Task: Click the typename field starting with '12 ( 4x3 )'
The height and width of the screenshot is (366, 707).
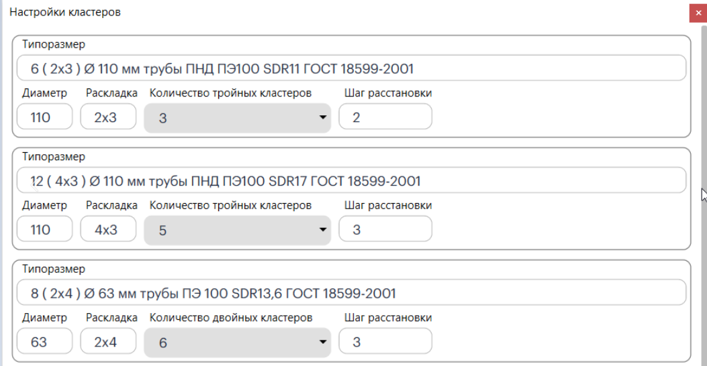Action: [351, 180]
